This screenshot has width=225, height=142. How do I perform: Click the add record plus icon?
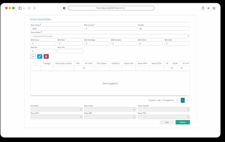[x=33, y=56]
